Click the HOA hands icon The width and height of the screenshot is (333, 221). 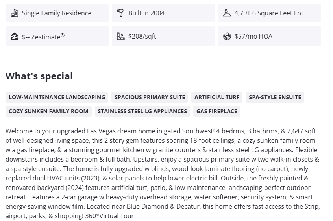click(x=227, y=37)
